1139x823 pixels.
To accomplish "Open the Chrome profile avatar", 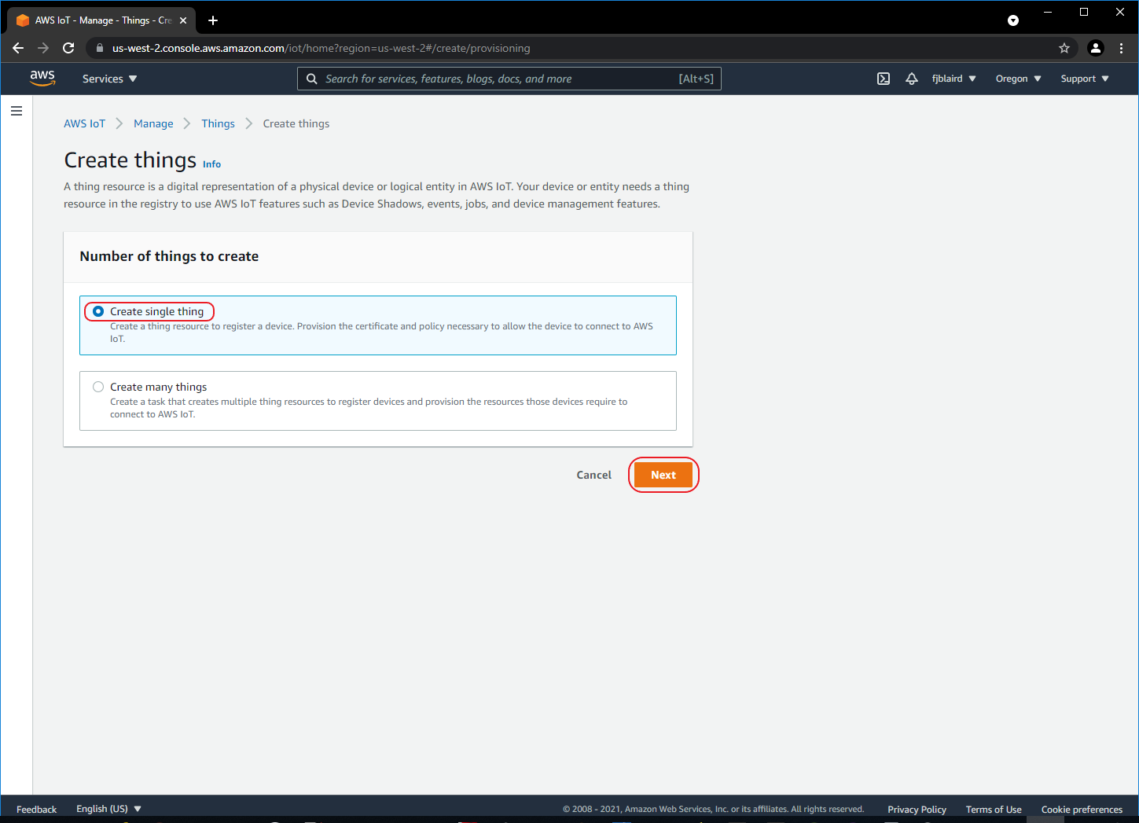I will click(x=1095, y=48).
